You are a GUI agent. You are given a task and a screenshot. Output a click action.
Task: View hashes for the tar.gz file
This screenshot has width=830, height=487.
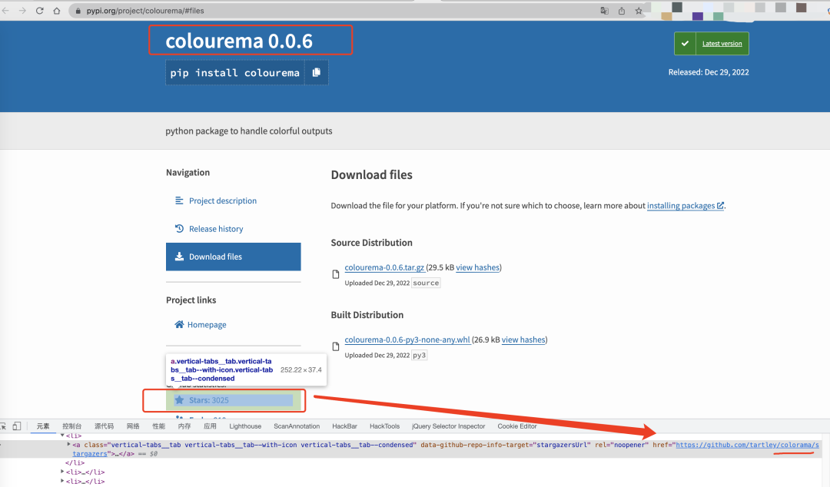477,267
